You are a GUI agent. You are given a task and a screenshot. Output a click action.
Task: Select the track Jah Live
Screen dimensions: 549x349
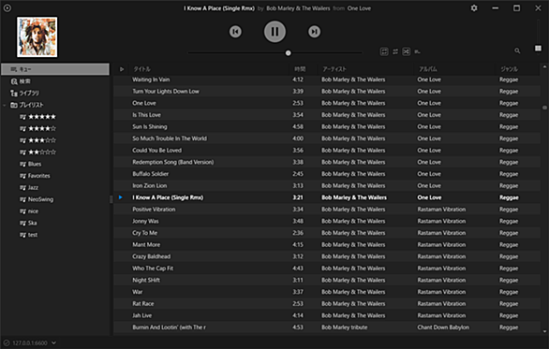point(141,315)
